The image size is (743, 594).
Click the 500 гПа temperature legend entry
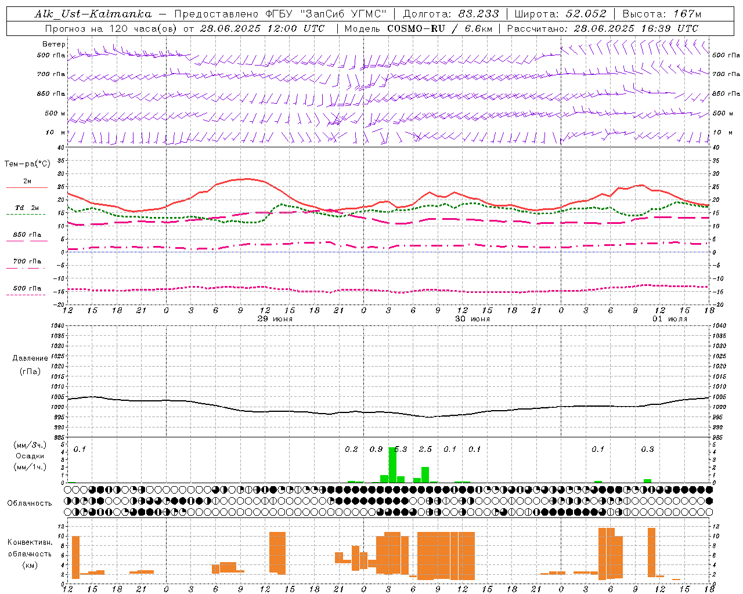click(27, 288)
